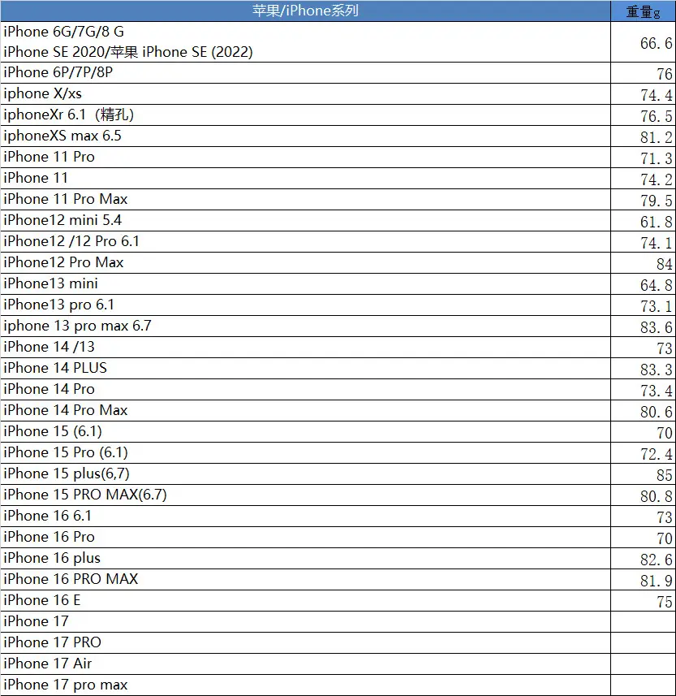
Task: Select the iPhone 14 Pro cell
Action: [305, 389]
